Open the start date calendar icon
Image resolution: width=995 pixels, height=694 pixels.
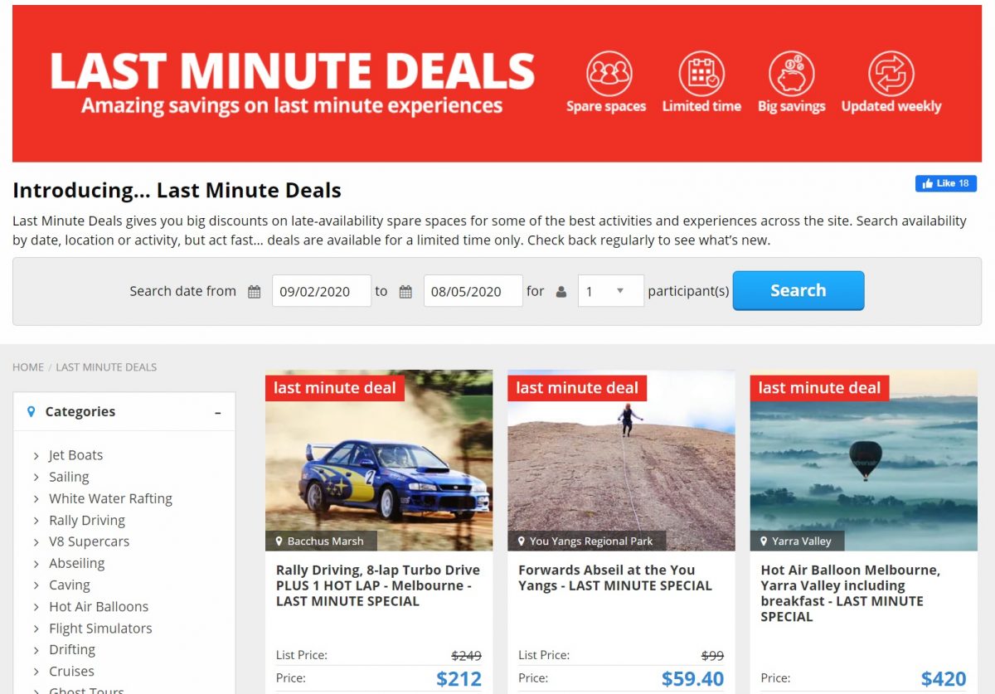pos(255,292)
